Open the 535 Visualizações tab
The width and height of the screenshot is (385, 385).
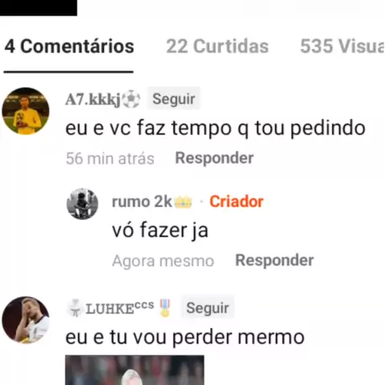342,47
